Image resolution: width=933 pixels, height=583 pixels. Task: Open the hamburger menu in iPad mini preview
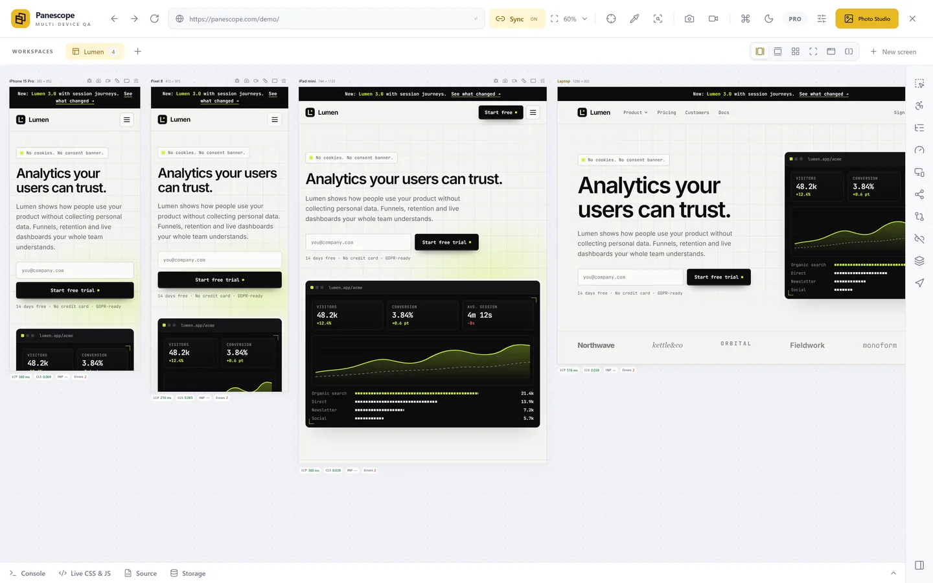coord(533,113)
